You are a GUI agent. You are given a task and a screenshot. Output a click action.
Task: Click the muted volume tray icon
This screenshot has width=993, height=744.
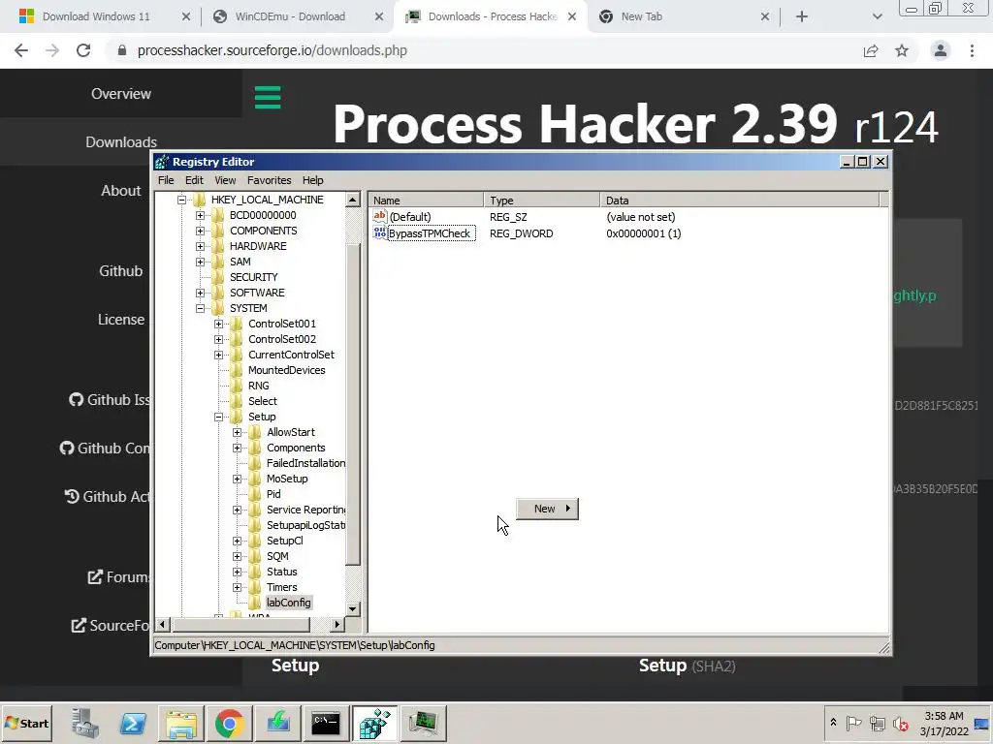coord(900,723)
